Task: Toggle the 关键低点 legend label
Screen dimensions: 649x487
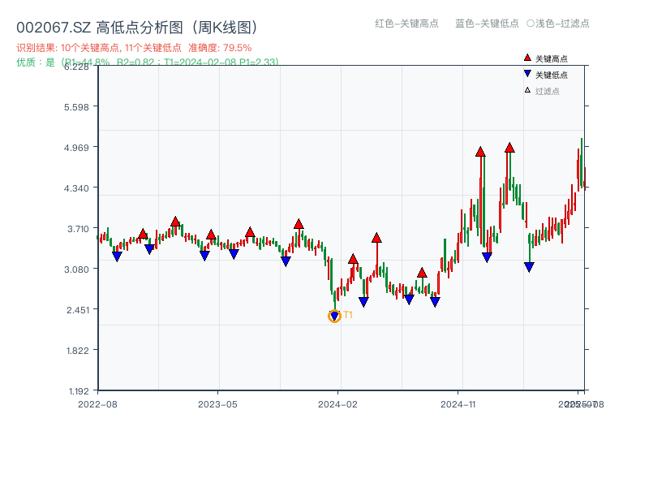Action: (x=552, y=75)
